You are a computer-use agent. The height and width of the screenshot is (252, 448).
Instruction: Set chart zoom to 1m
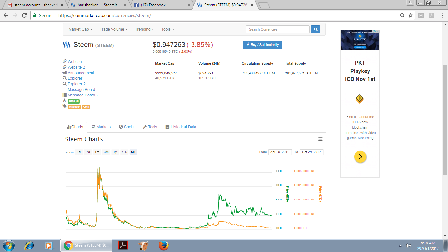click(97, 152)
